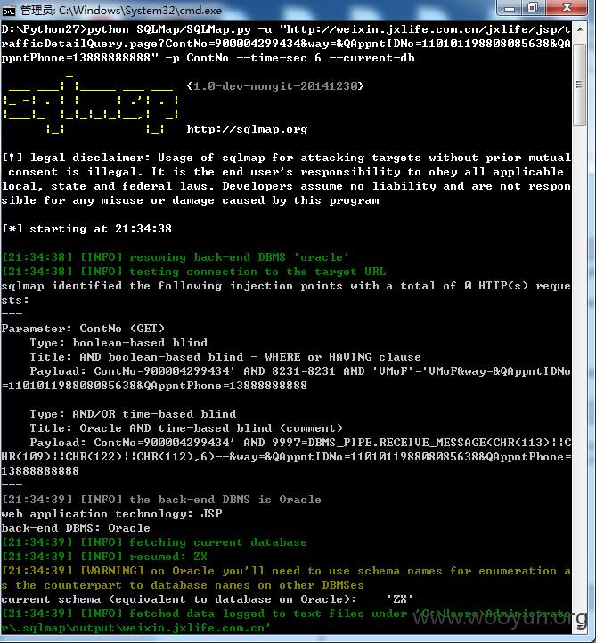The height and width of the screenshot is (643, 596).
Task: Click 'fetching current database' log line
Action: pyautogui.click(x=154, y=542)
